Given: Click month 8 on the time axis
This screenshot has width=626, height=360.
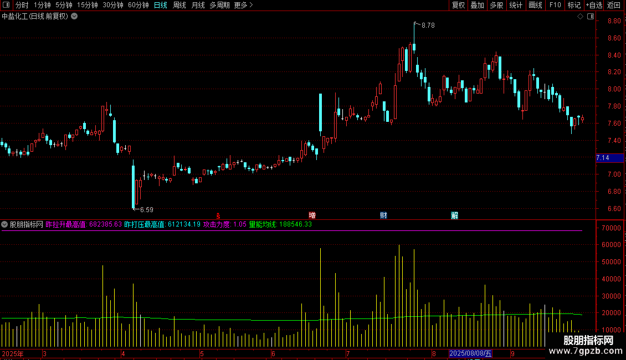Looking at the screenshot, I should point(434,353).
